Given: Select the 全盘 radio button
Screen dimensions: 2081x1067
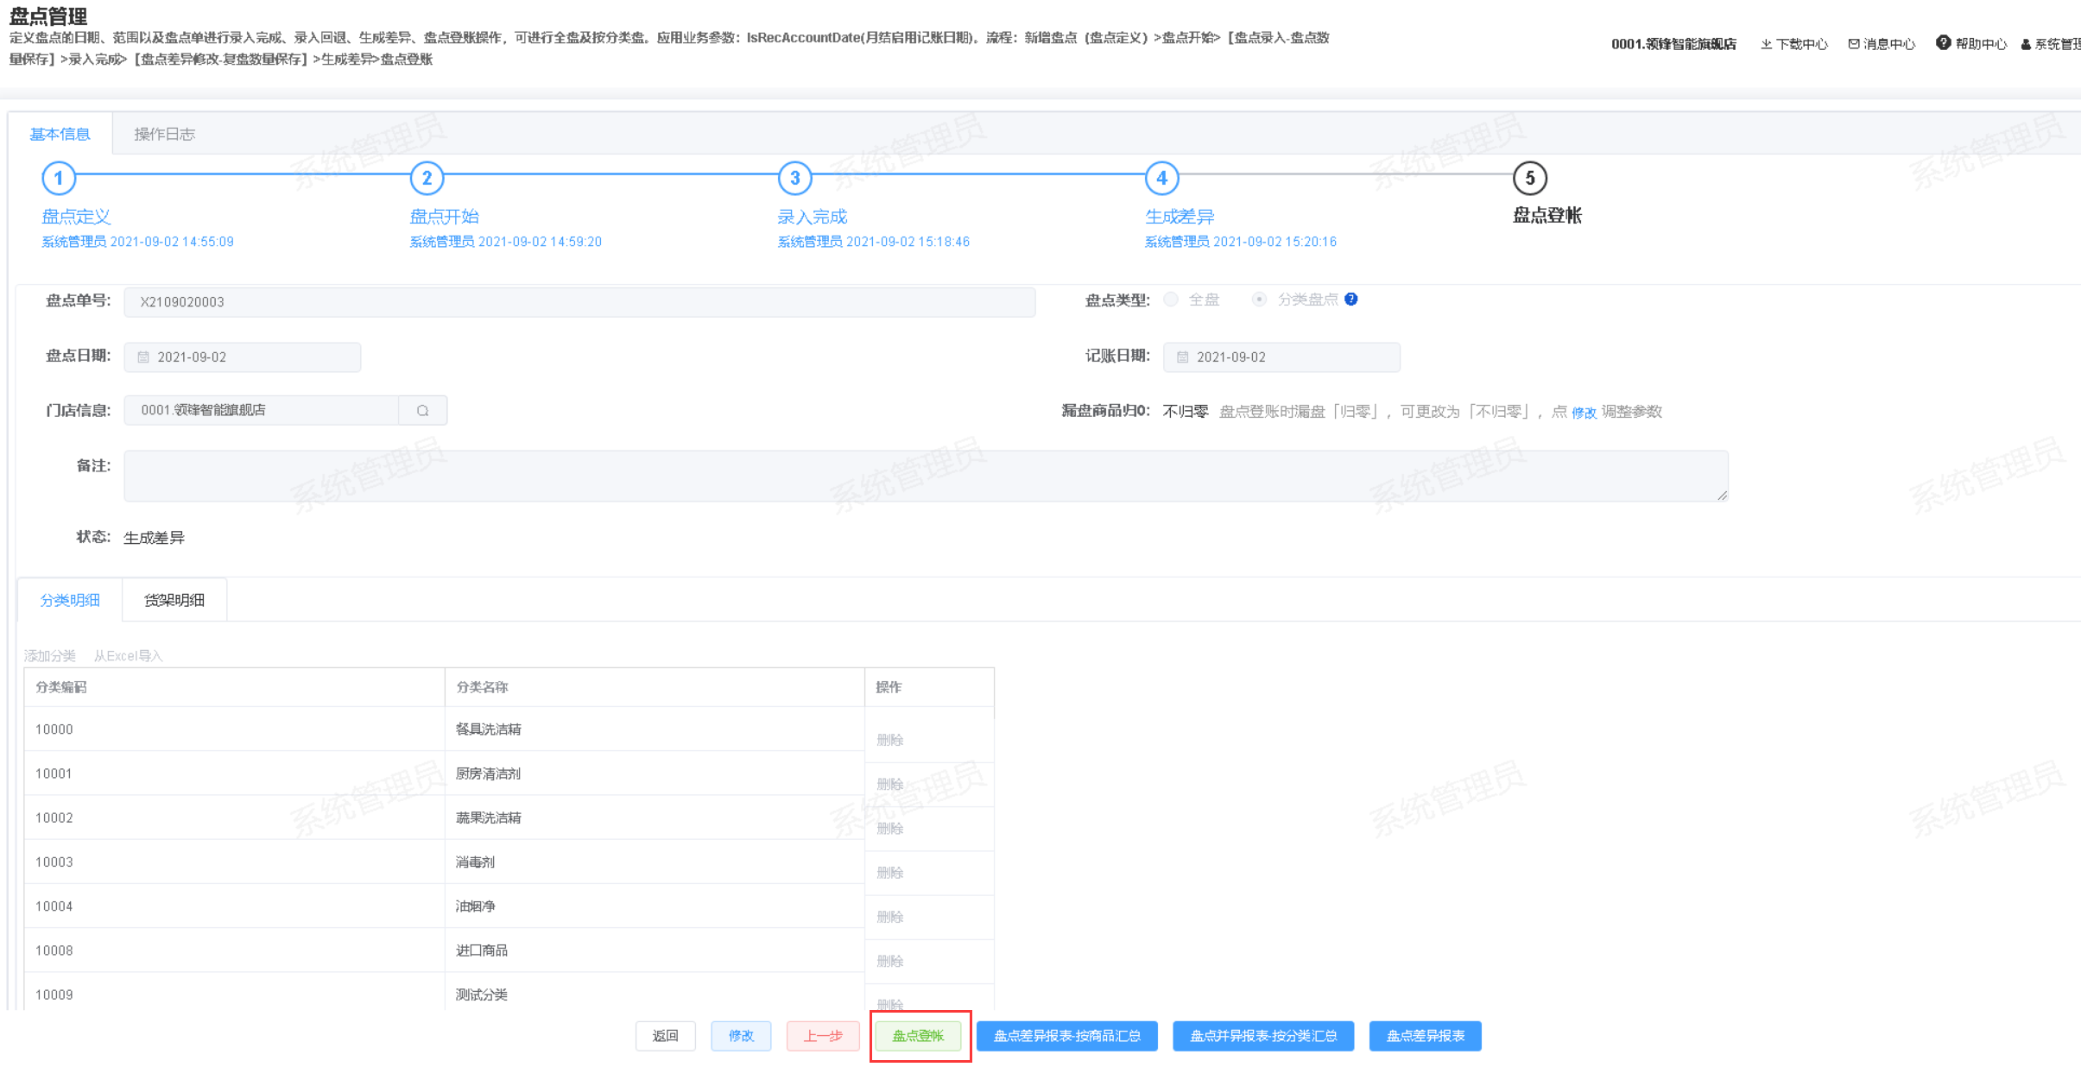Looking at the screenshot, I should pyautogui.click(x=1171, y=300).
